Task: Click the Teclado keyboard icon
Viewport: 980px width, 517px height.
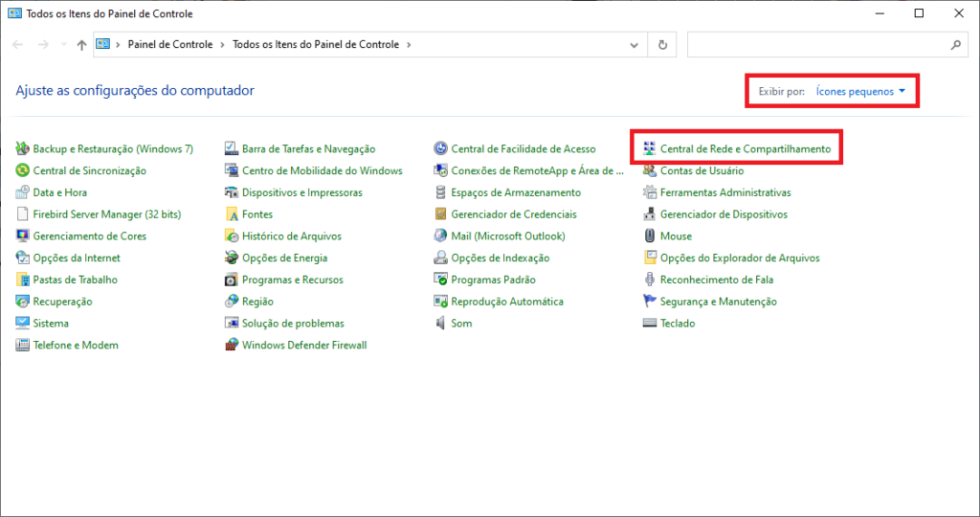Action: coord(650,324)
